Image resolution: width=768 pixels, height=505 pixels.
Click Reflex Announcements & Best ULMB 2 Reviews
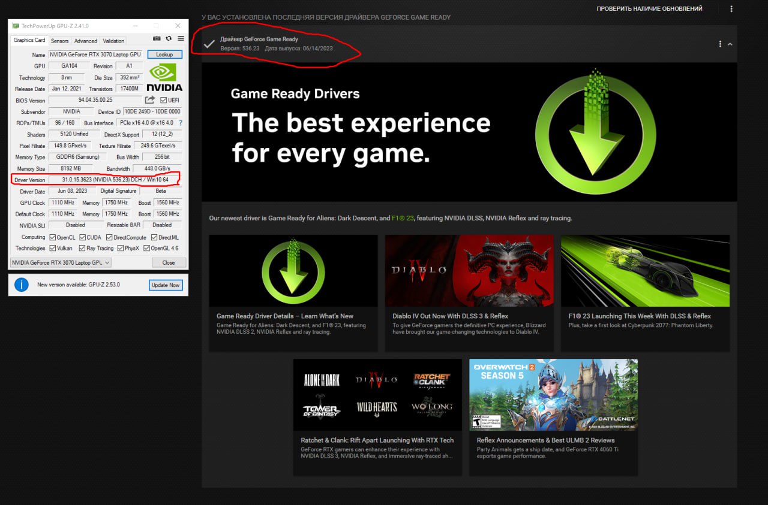point(546,440)
